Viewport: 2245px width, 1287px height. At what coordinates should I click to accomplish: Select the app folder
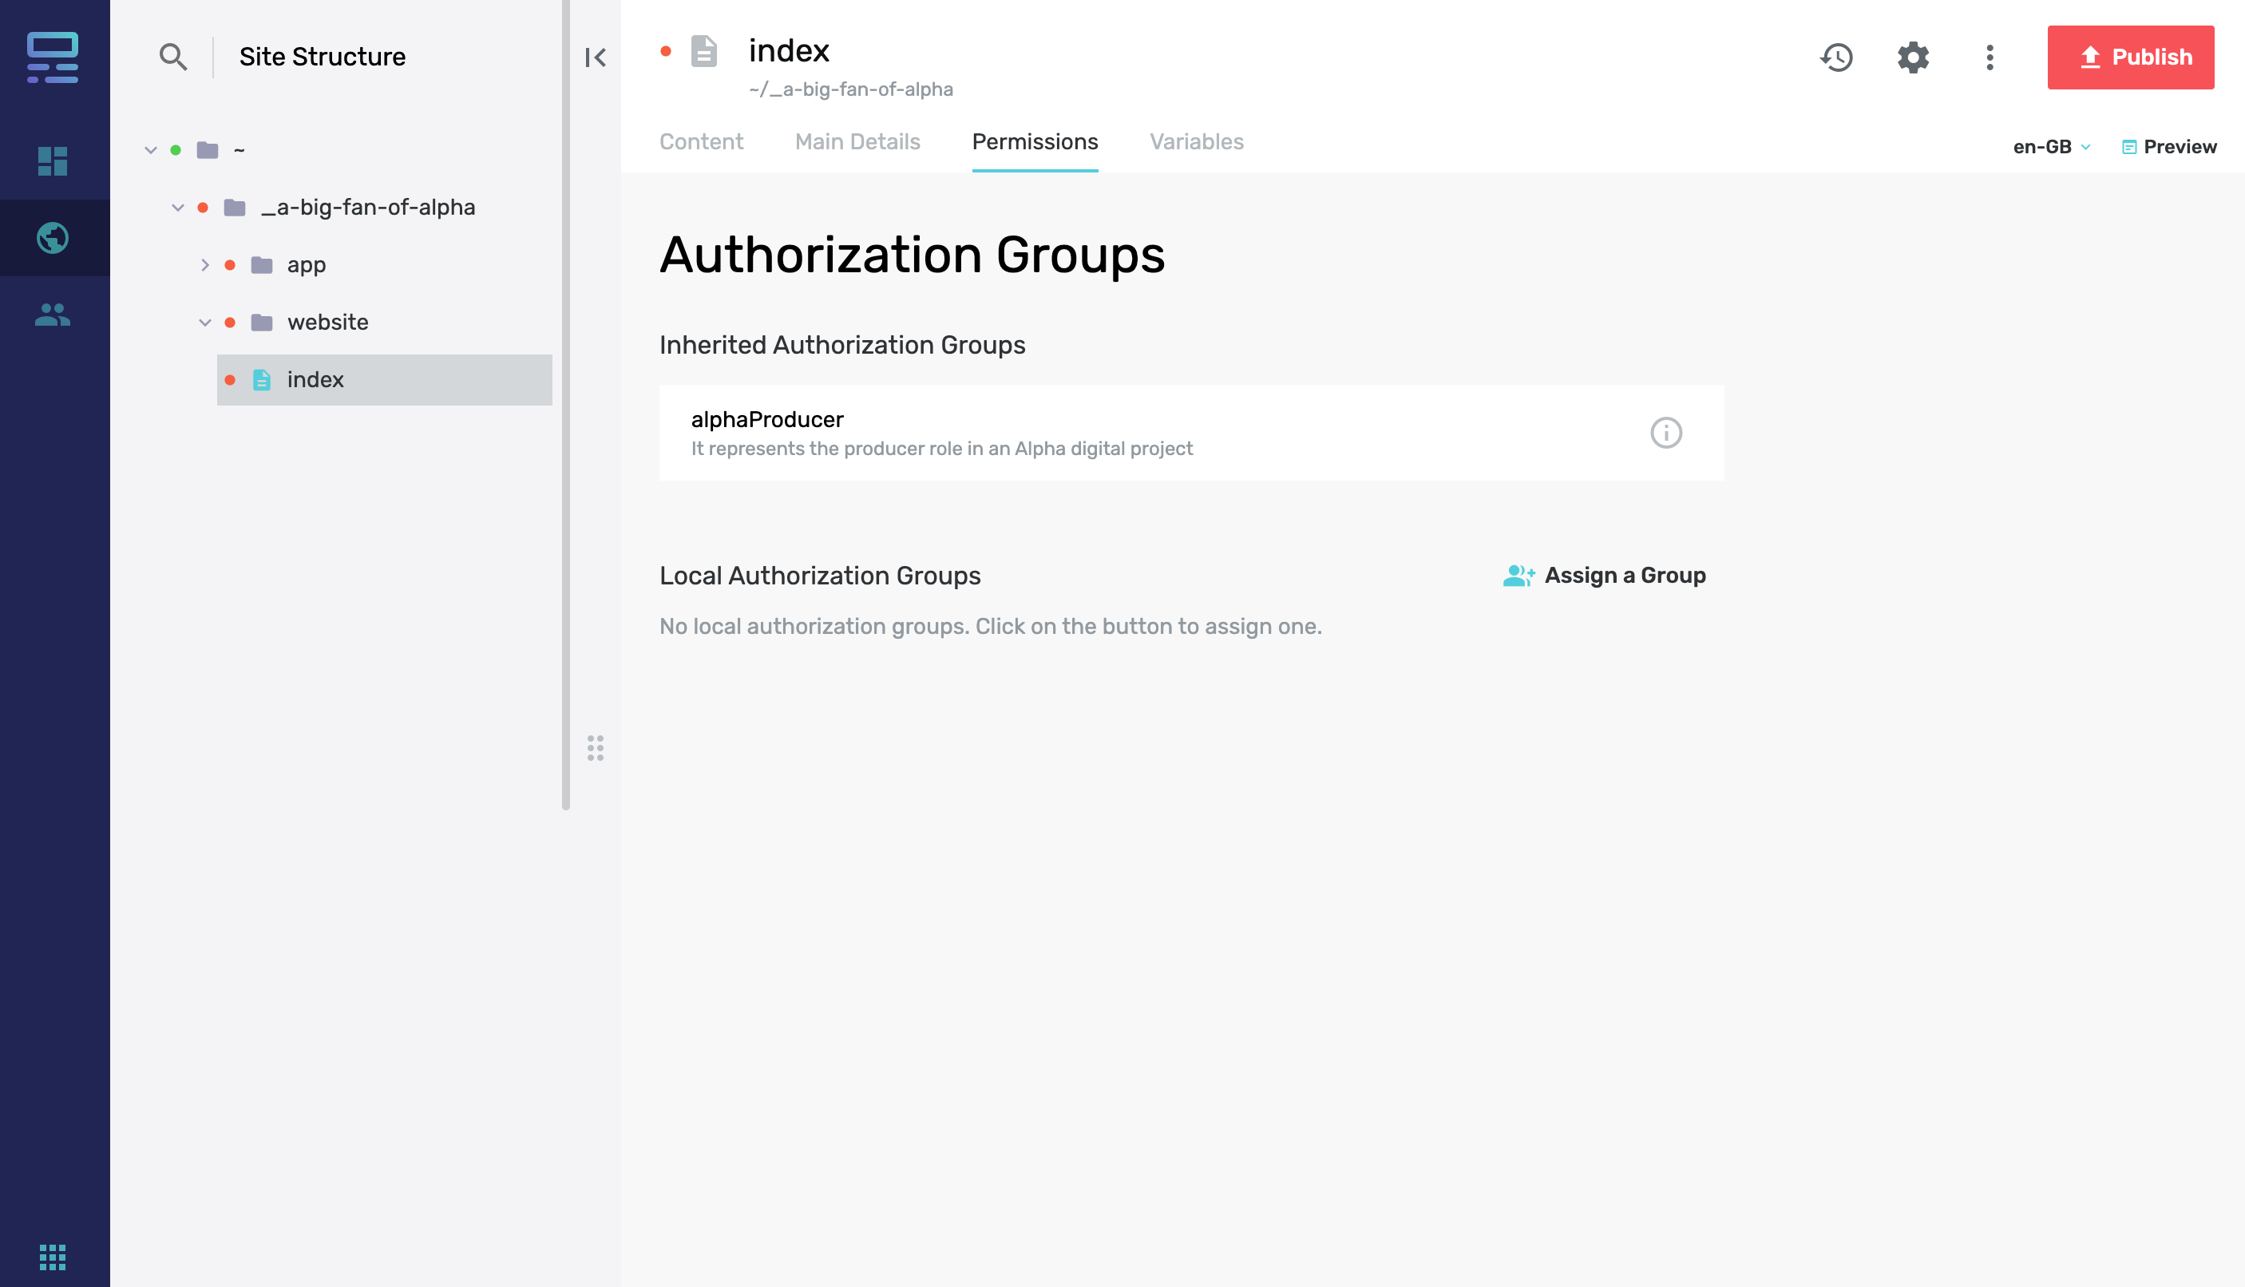coord(289,265)
